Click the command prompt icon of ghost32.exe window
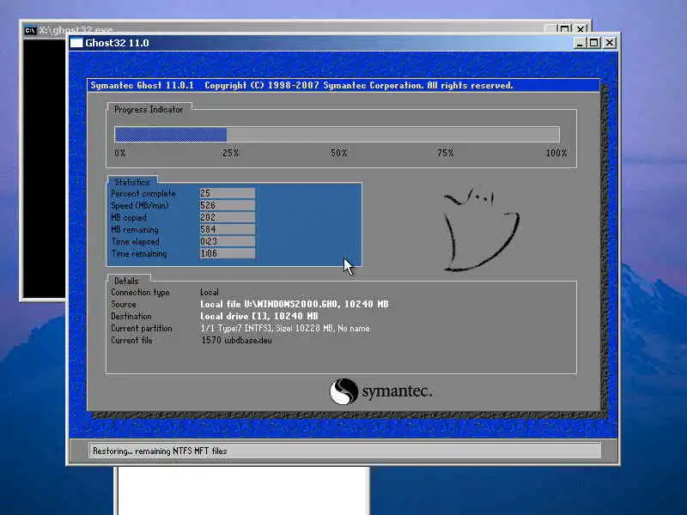687x515 pixels. pos(30,30)
